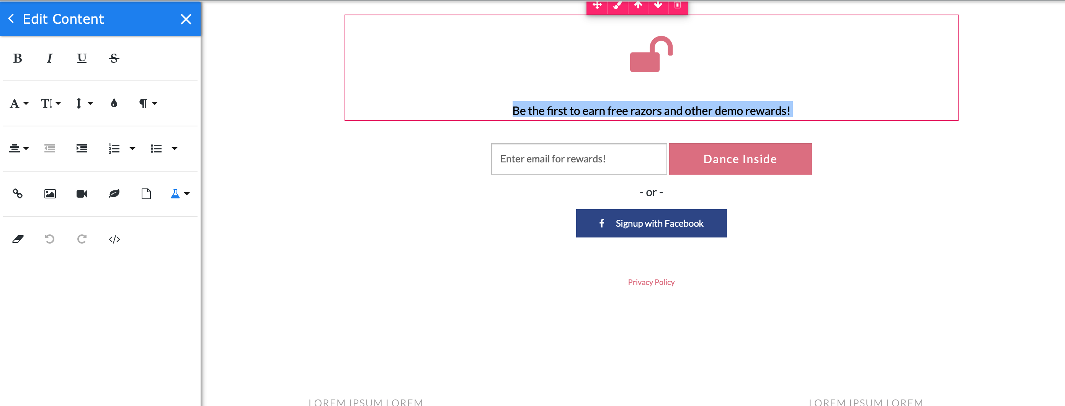
Task: Open the line height dropdown
Action: 84,103
